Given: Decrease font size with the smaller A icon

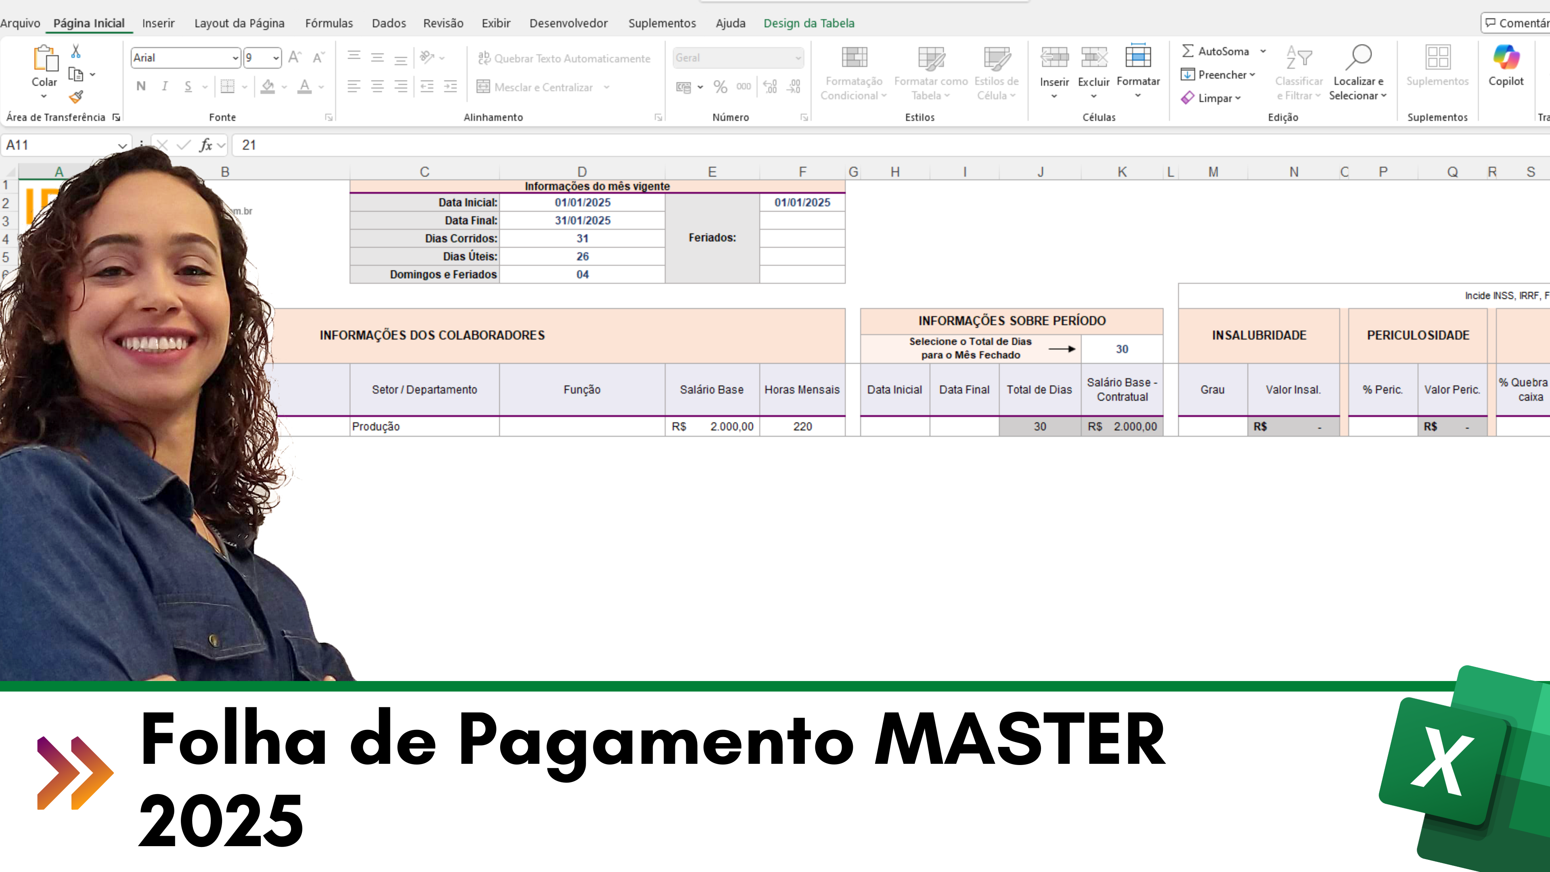Looking at the screenshot, I should 318,57.
